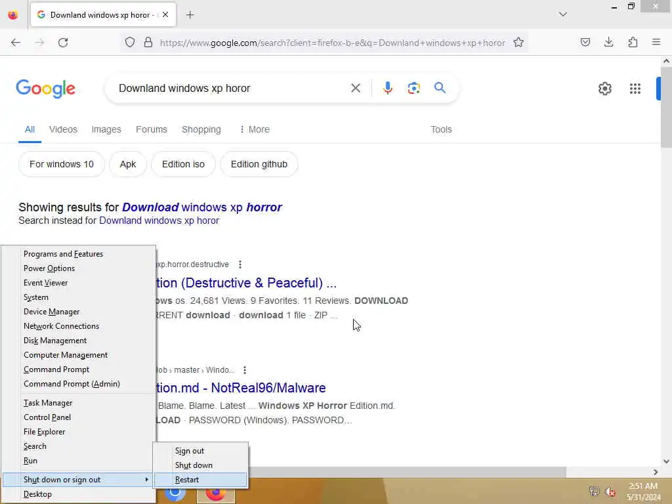
Task: Open Google quick settings gear
Action: [604, 89]
